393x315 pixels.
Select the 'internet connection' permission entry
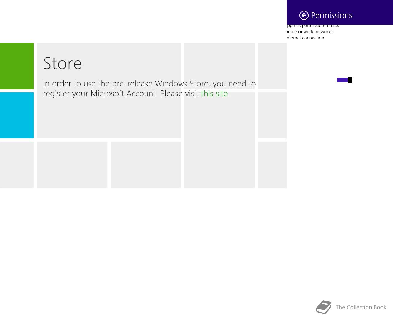305,38
